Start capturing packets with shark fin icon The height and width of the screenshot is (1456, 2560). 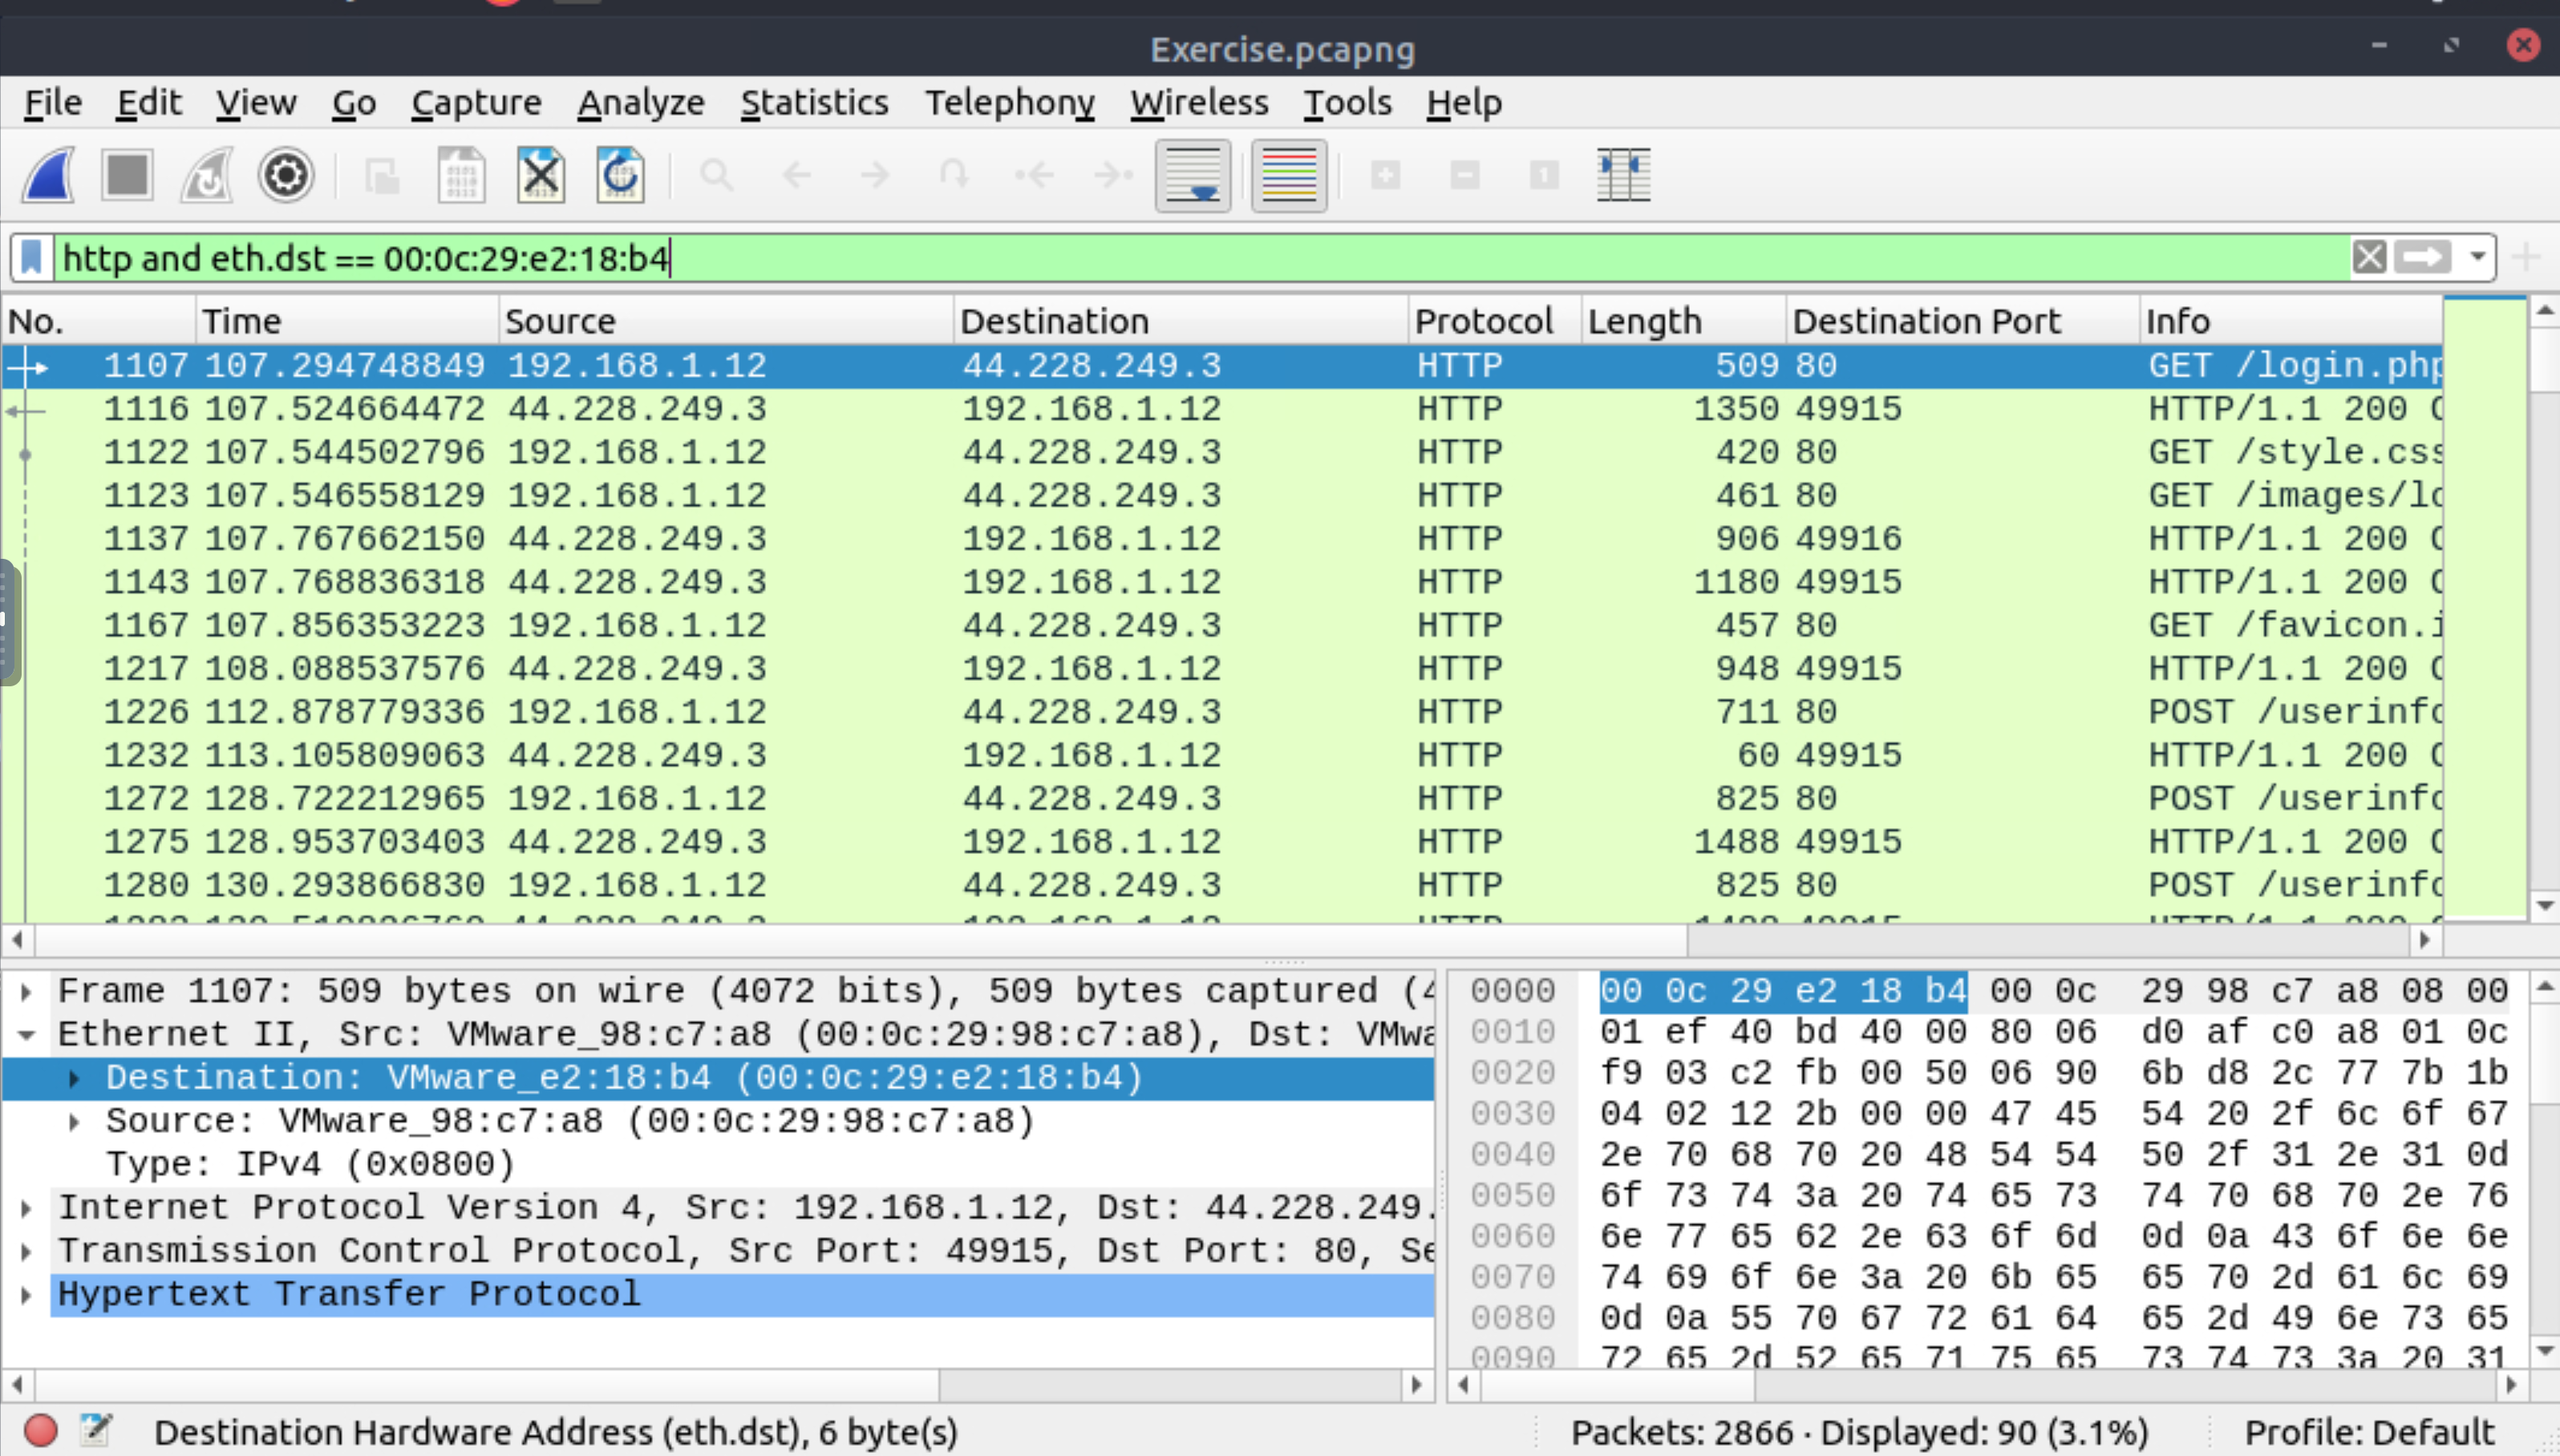[48, 175]
